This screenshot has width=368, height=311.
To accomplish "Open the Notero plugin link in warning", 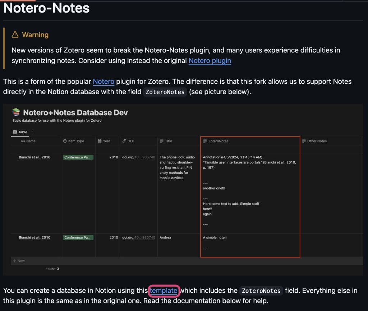I will tap(210, 61).
